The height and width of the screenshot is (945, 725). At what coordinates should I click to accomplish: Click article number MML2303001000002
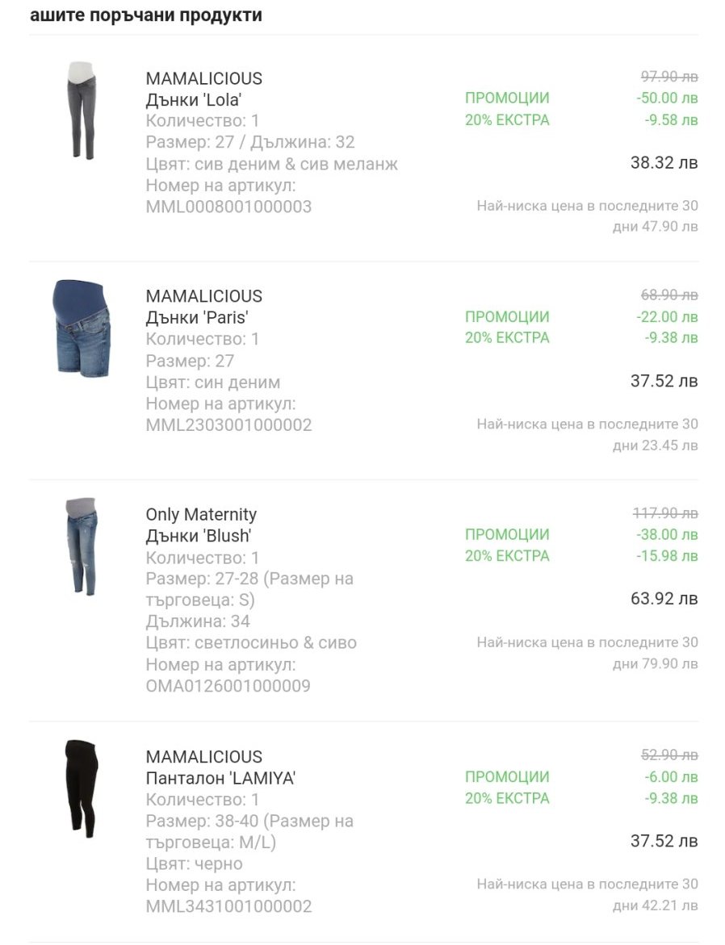coord(228,425)
